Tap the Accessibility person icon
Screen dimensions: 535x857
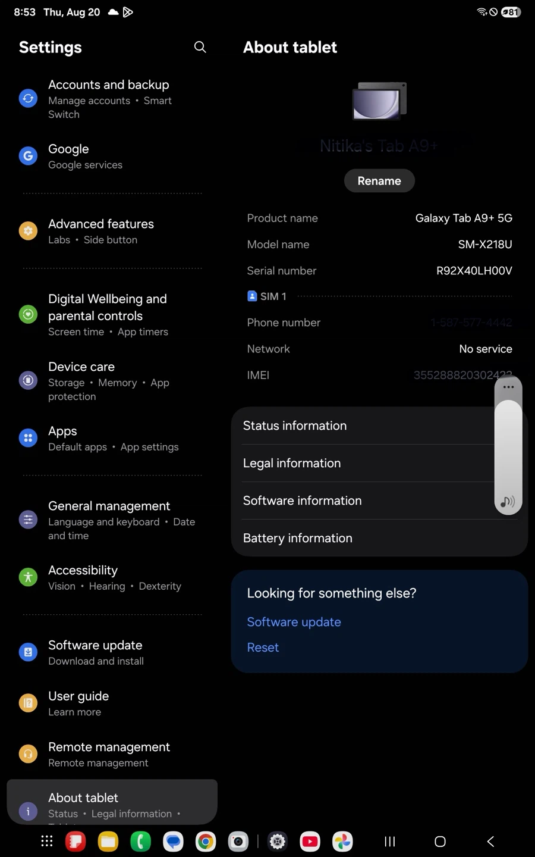[x=28, y=577]
